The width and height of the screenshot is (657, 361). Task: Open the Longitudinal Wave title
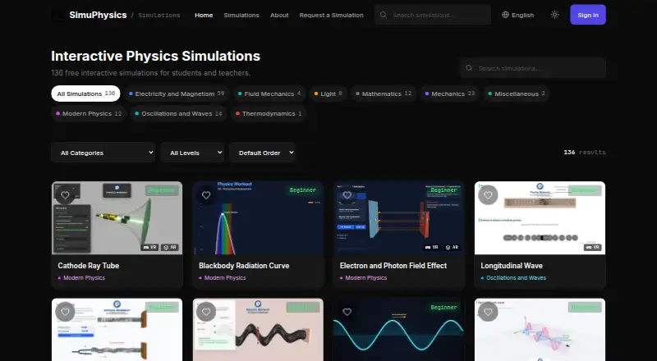coord(512,266)
